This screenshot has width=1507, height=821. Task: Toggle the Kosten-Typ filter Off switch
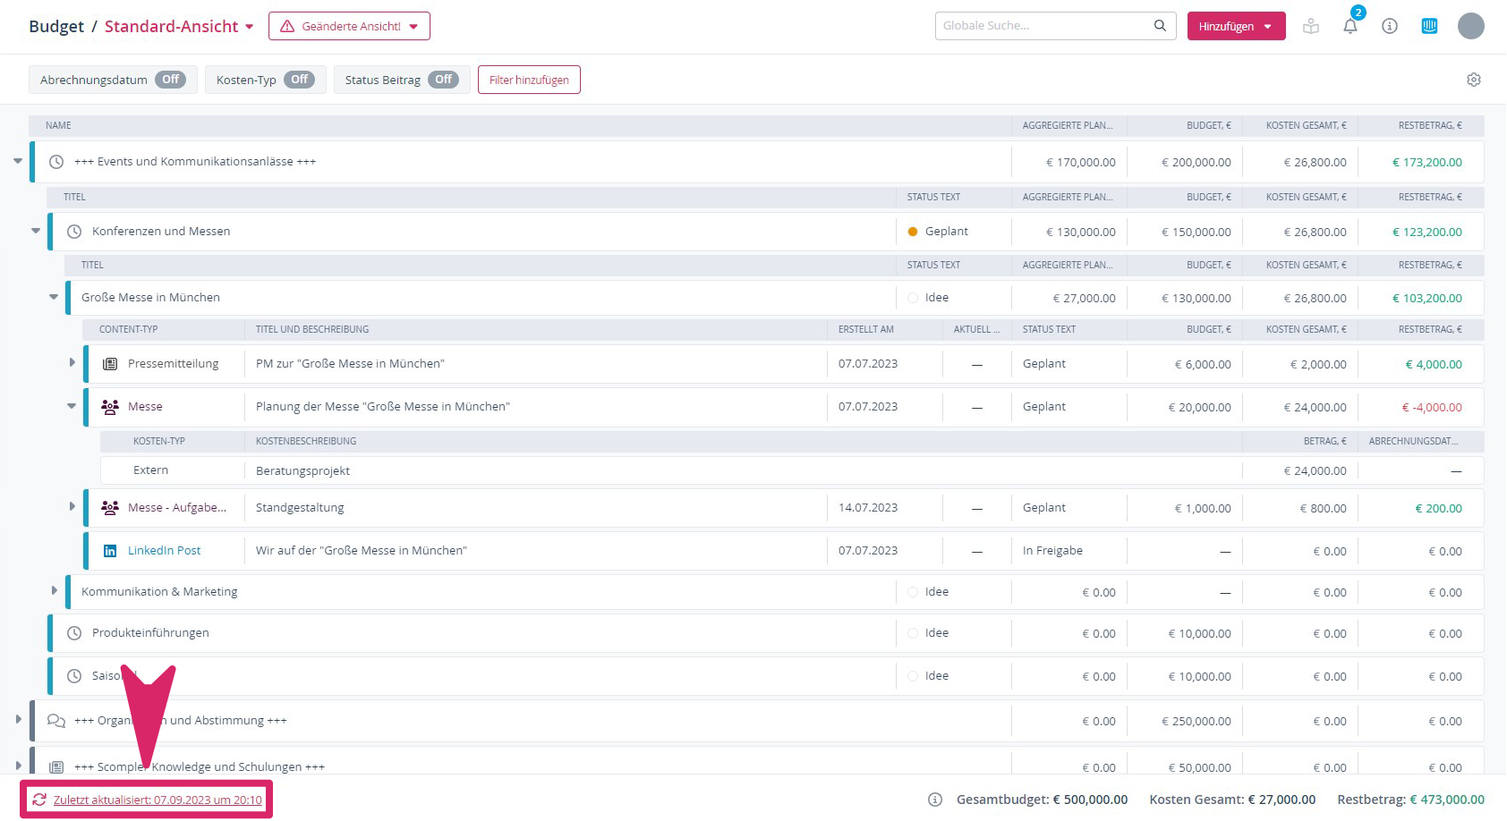pos(299,80)
